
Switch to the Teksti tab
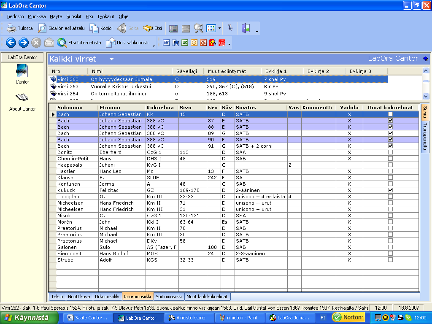pos(57,297)
